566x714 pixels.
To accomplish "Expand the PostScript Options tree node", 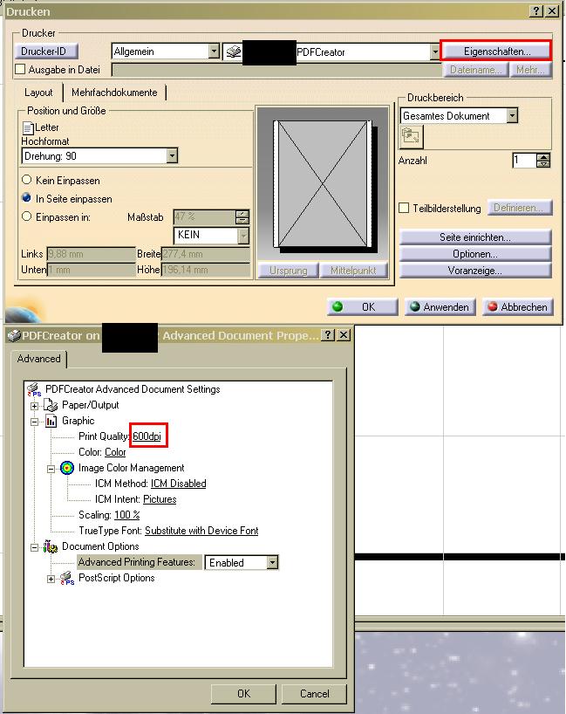I will coord(51,579).
